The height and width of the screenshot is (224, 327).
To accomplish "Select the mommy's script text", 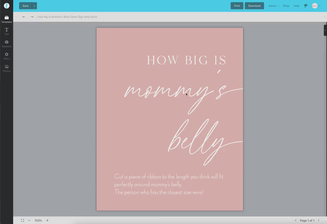I will point(183,92).
